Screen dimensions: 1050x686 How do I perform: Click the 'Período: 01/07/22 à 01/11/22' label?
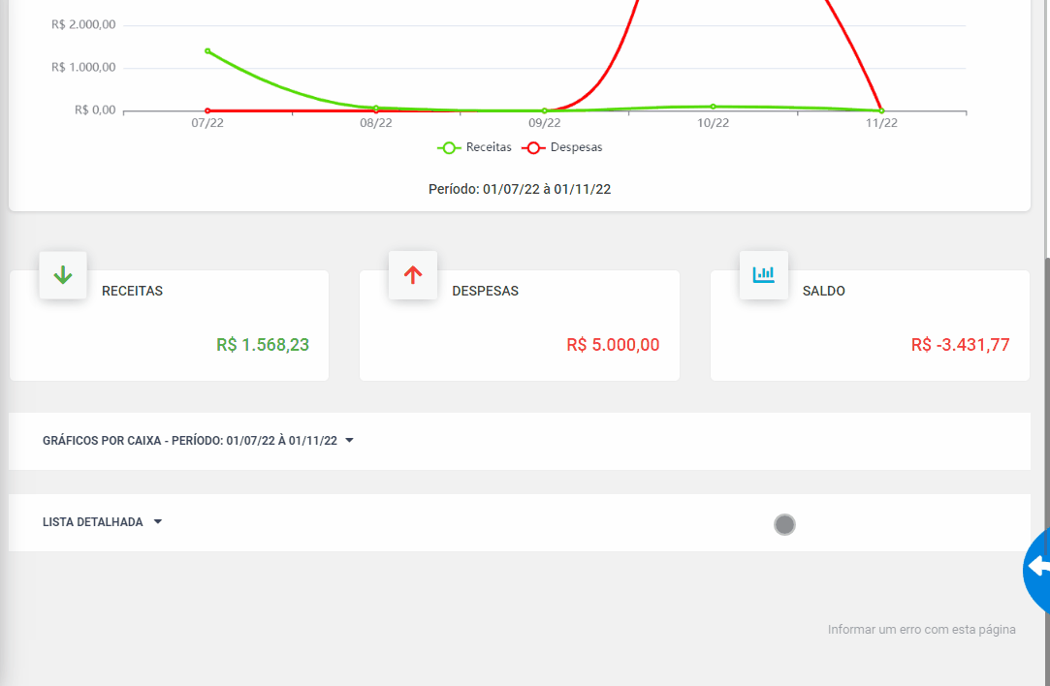[x=520, y=189]
